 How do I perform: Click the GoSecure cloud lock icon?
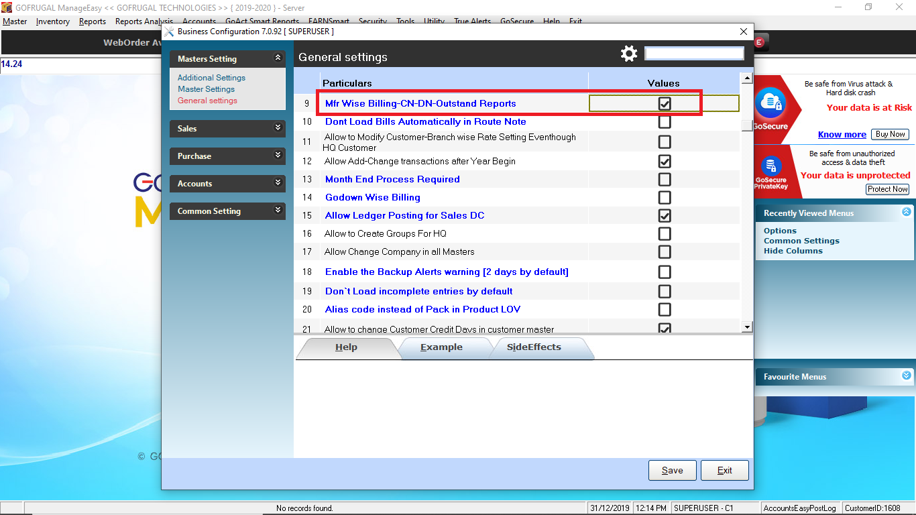point(770,103)
